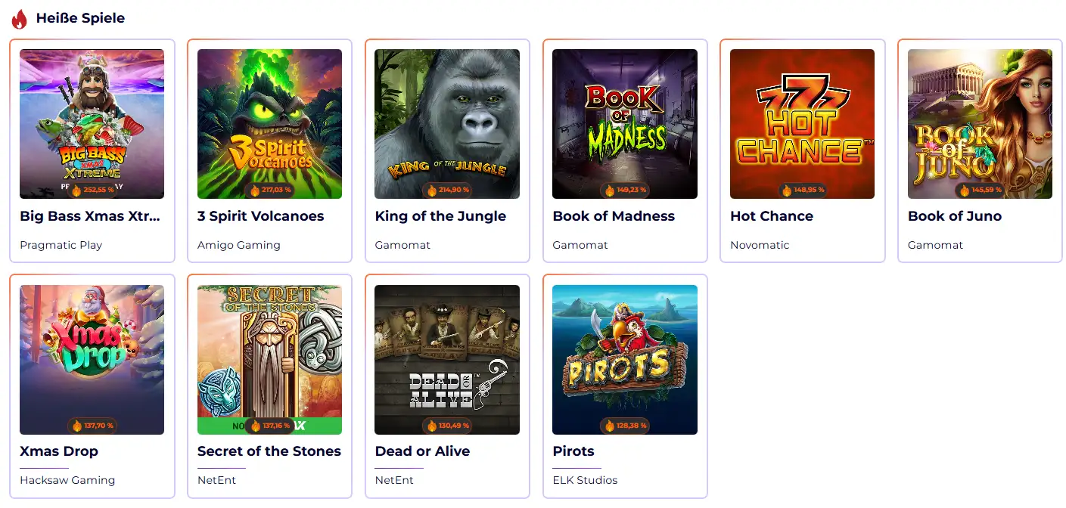Image resolution: width=1066 pixels, height=508 pixels.
Task: Launch Xmas Drop Santa thumbnail
Action: (x=92, y=360)
